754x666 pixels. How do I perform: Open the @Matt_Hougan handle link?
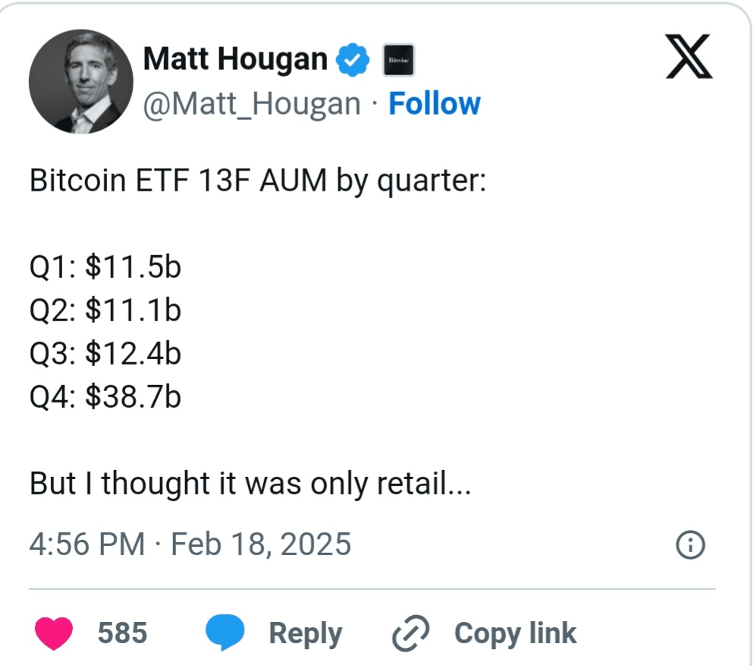point(252,104)
